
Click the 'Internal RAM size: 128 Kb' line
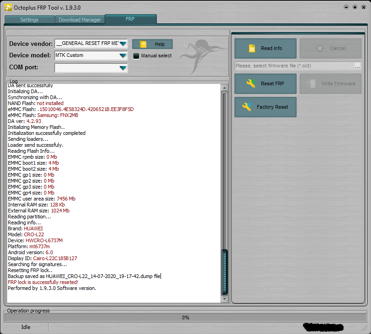[36, 205]
